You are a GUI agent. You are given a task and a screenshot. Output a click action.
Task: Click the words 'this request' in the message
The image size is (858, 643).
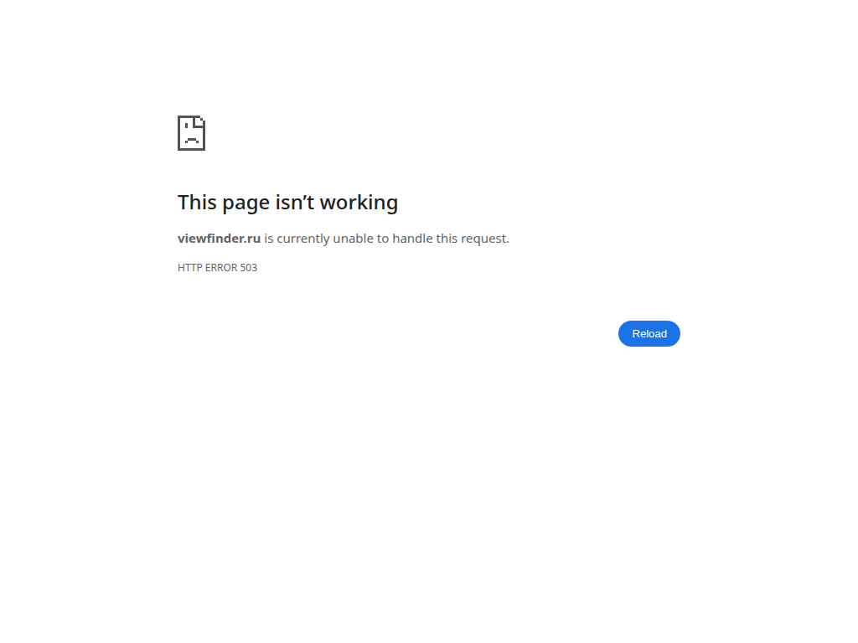point(471,239)
